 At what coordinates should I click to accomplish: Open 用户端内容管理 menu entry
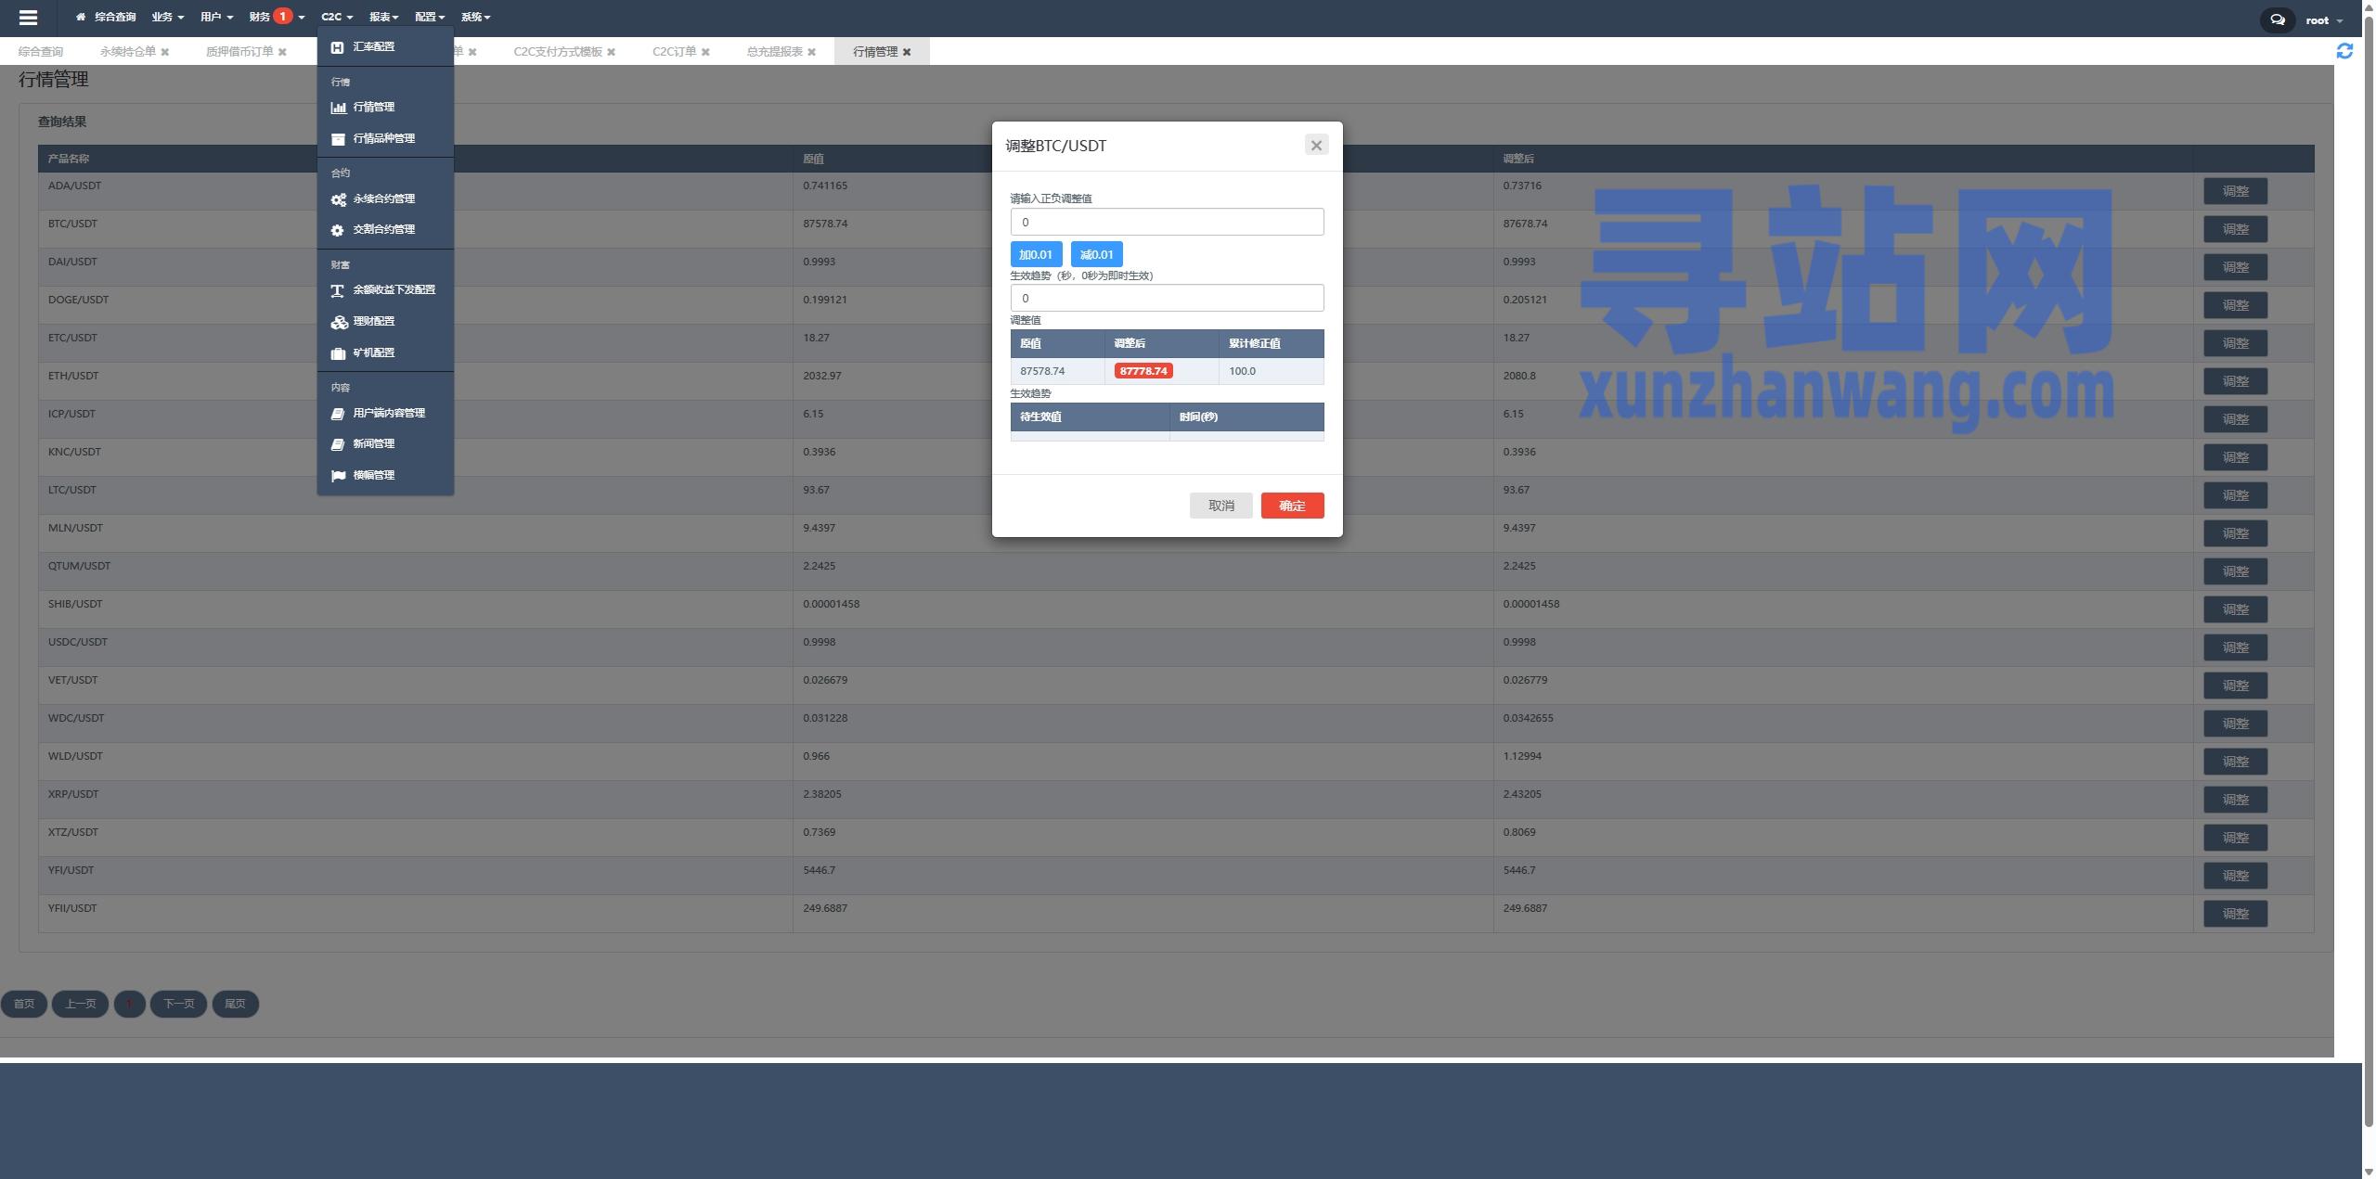coord(385,413)
